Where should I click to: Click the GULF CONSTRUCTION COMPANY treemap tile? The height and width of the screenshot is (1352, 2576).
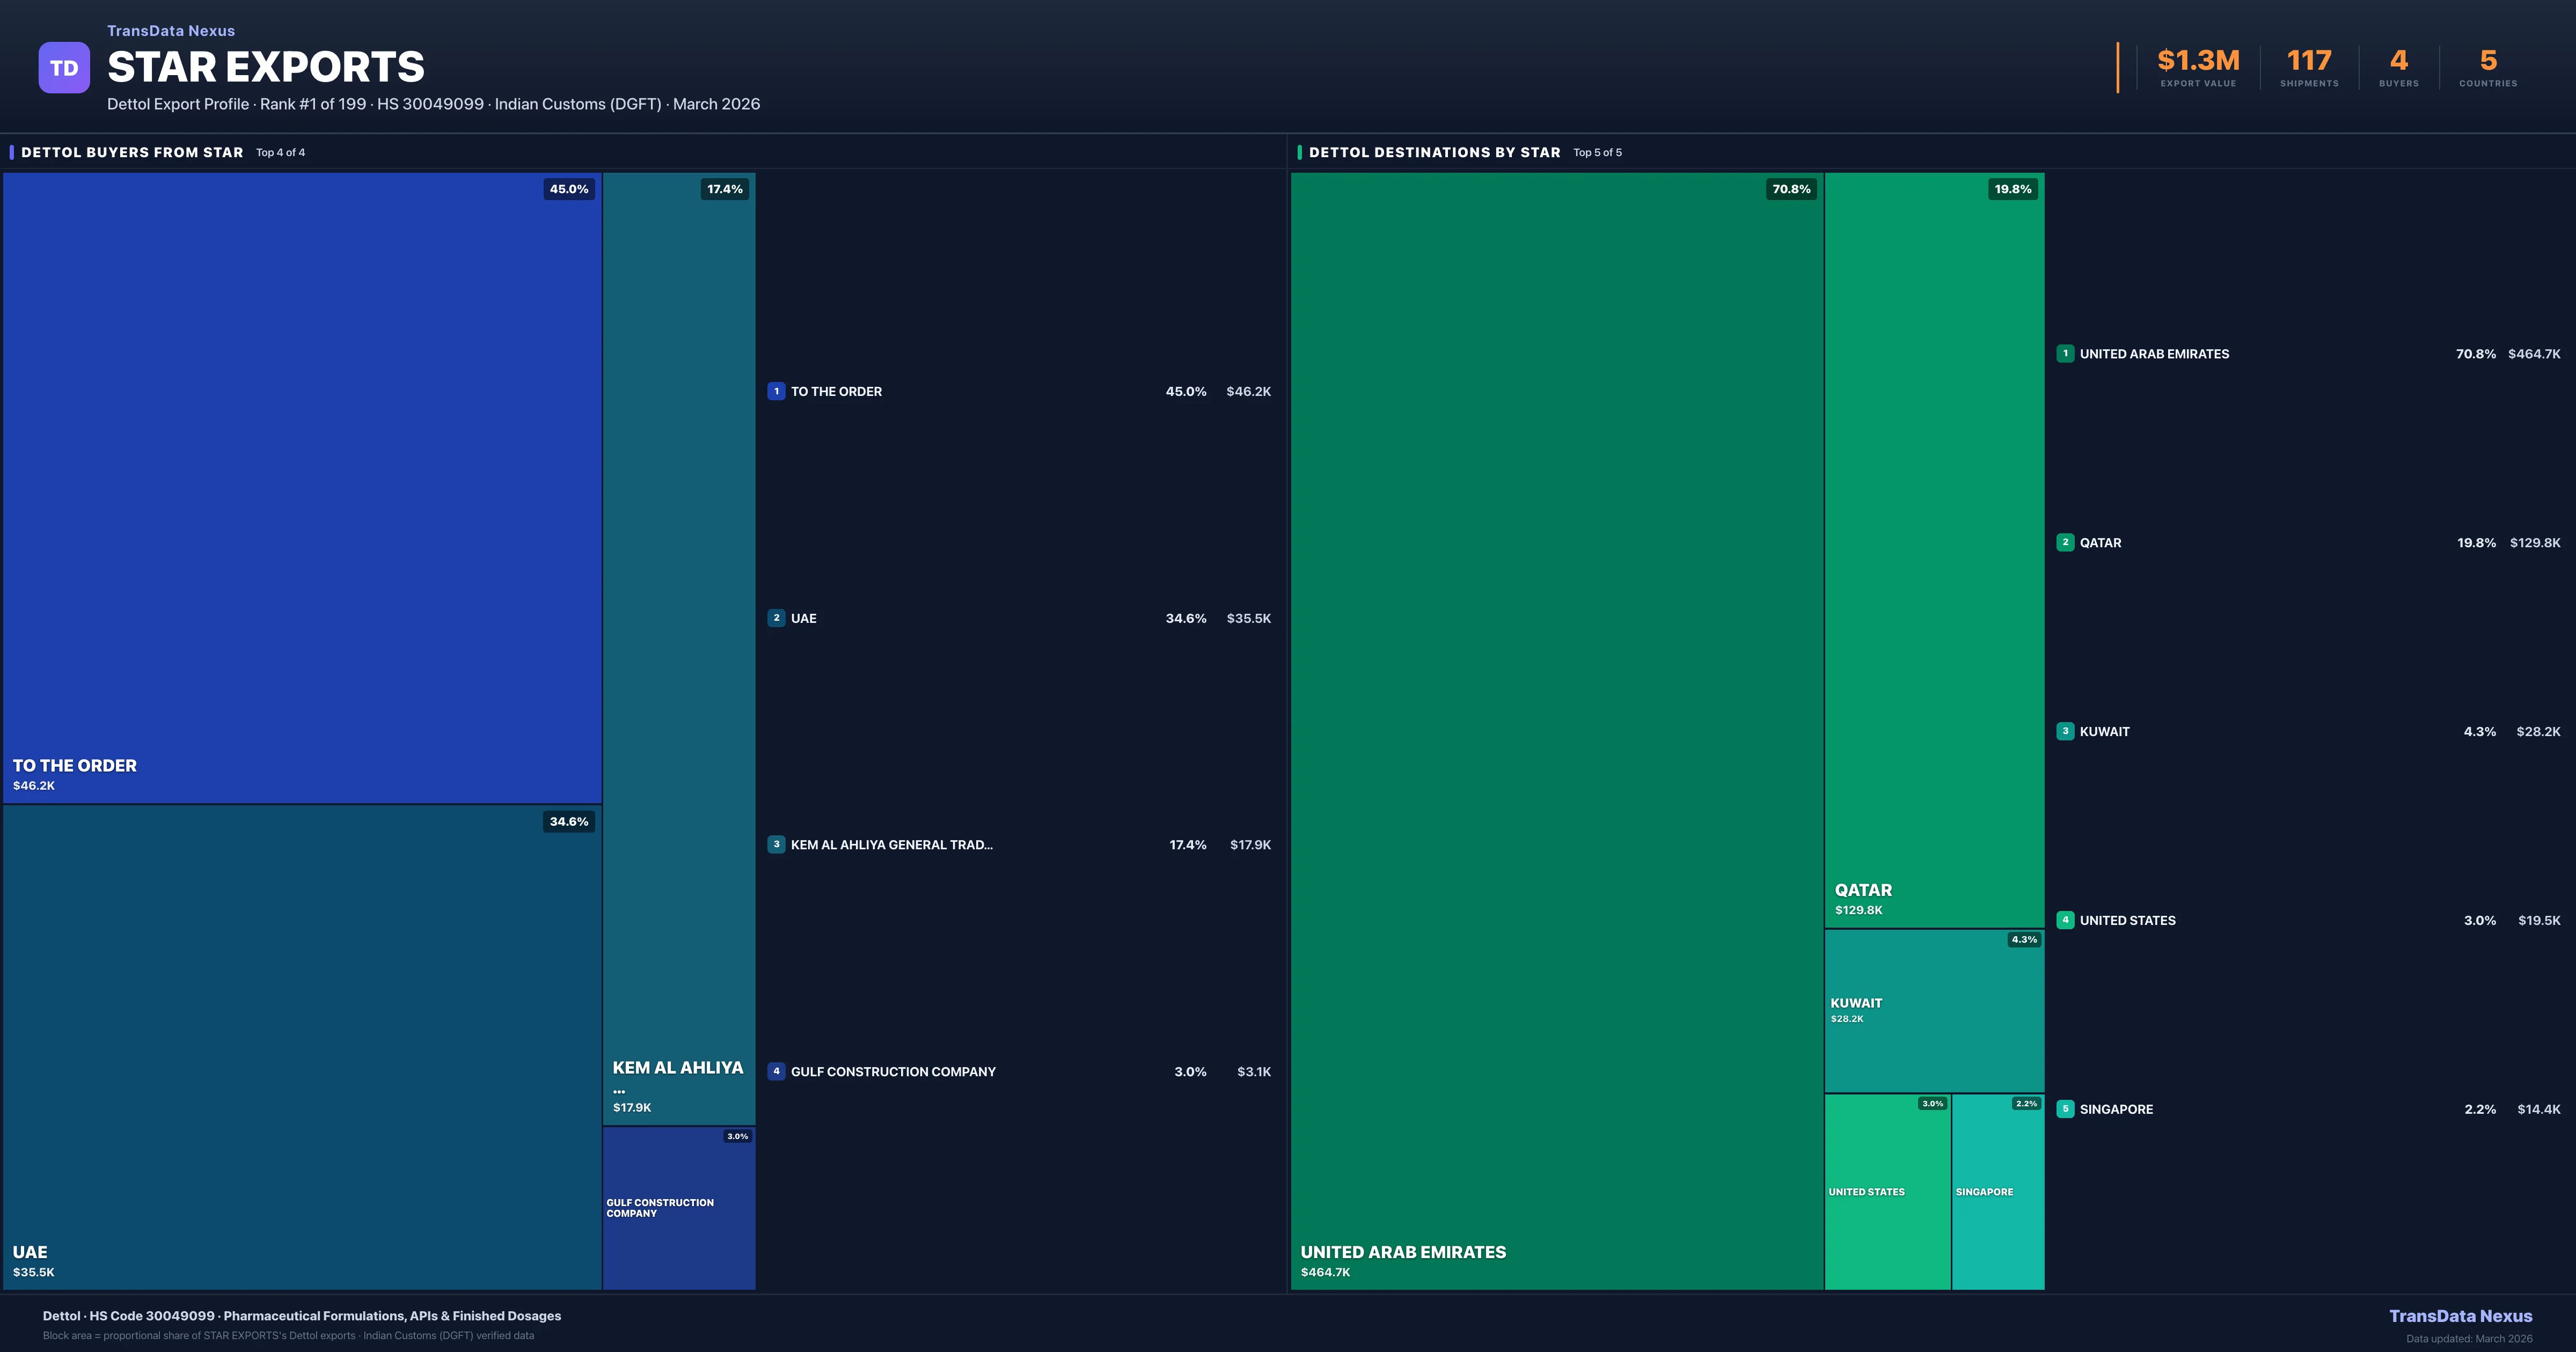pyautogui.click(x=679, y=1208)
